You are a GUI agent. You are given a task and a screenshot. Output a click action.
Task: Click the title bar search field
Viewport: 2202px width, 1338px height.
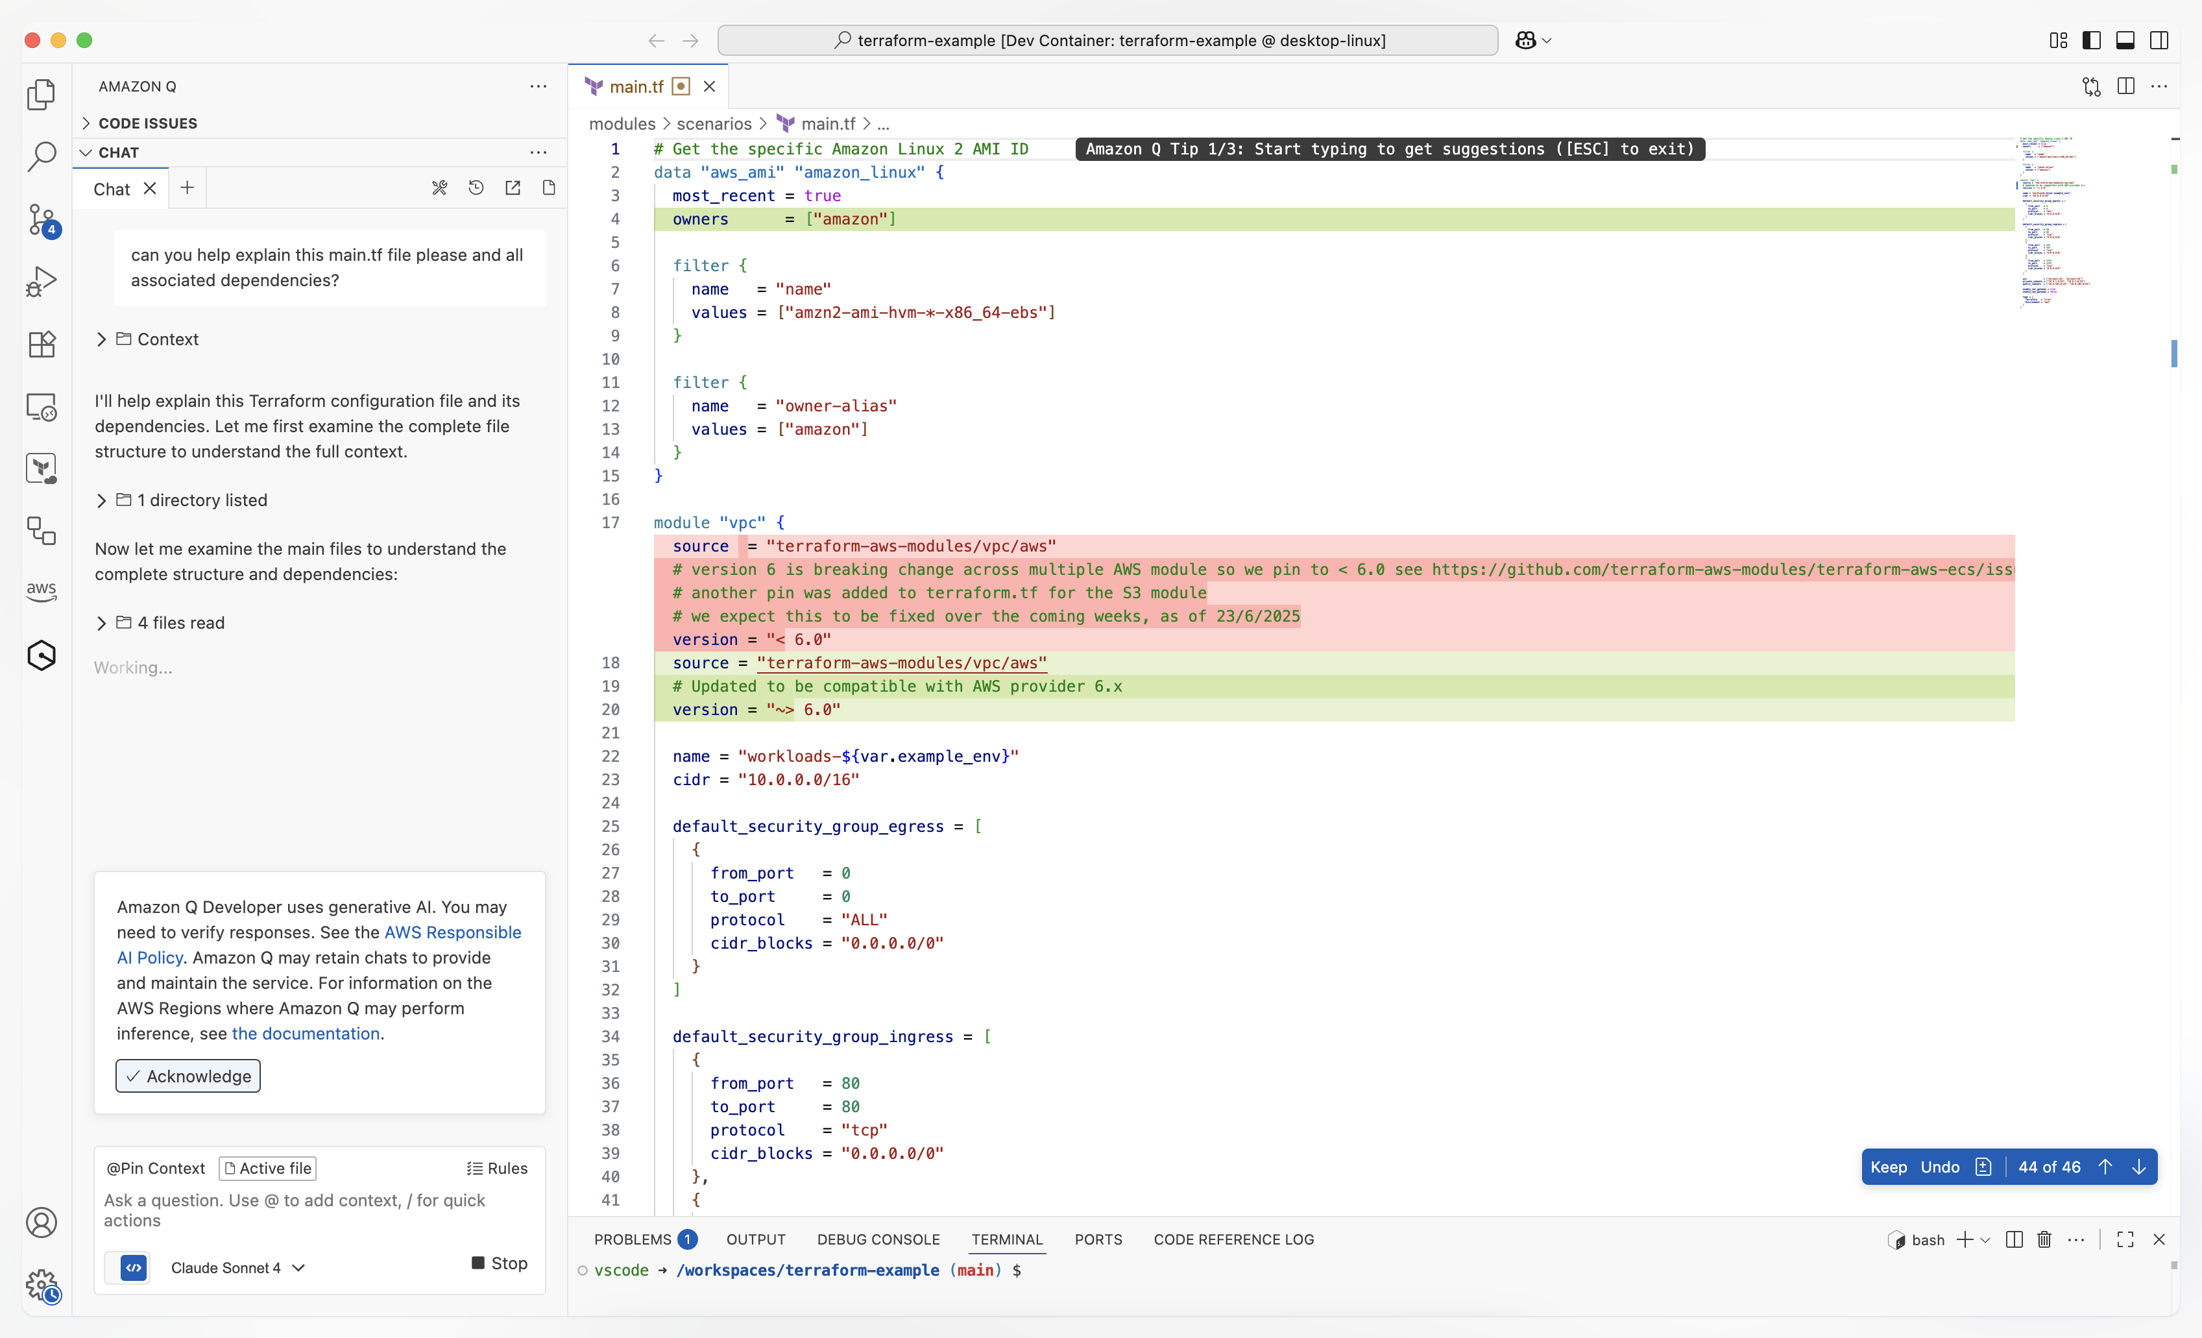point(1107,40)
